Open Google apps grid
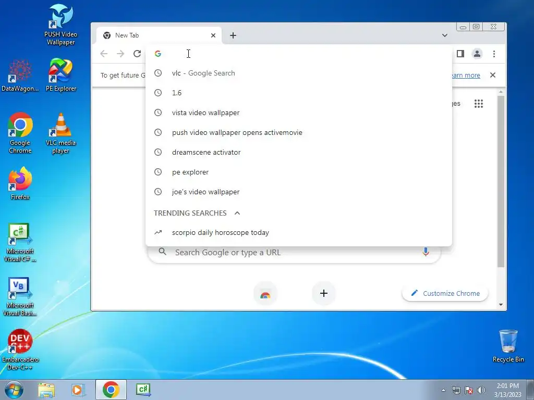Viewport: 534px width, 400px height. tap(479, 104)
